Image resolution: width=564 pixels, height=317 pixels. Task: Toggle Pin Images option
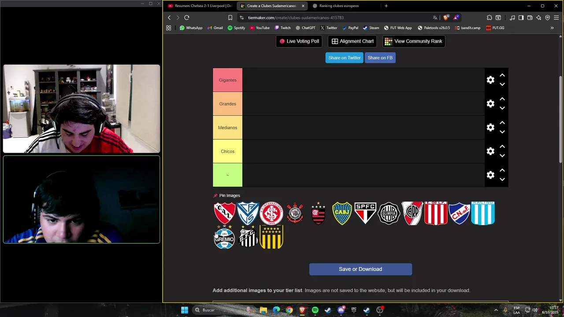tap(226, 195)
